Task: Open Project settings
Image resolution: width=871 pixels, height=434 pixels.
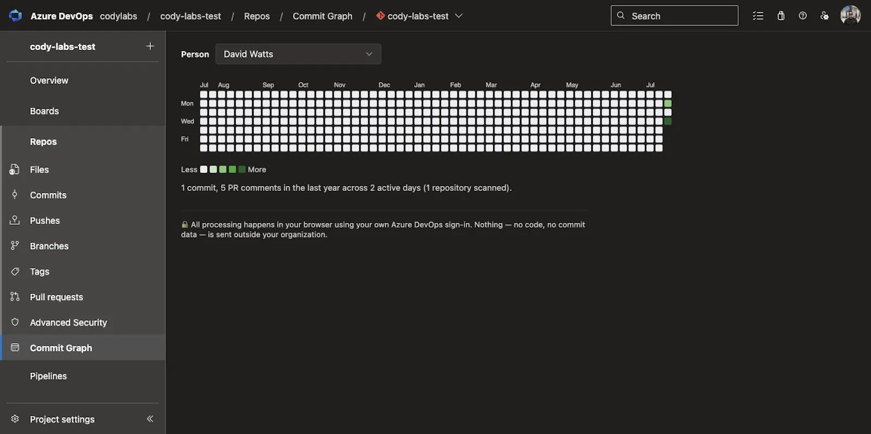Action: click(62, 419)
